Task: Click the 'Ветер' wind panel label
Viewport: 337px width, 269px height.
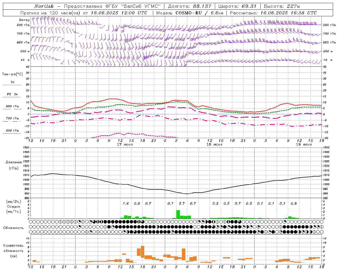Action: coord(24,20)
